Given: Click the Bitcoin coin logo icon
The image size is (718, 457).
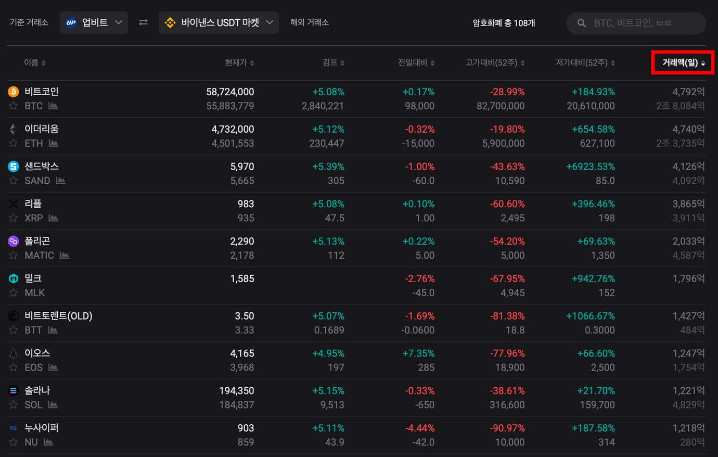Looking at the screenshot, I should click(x=14, y=92).
